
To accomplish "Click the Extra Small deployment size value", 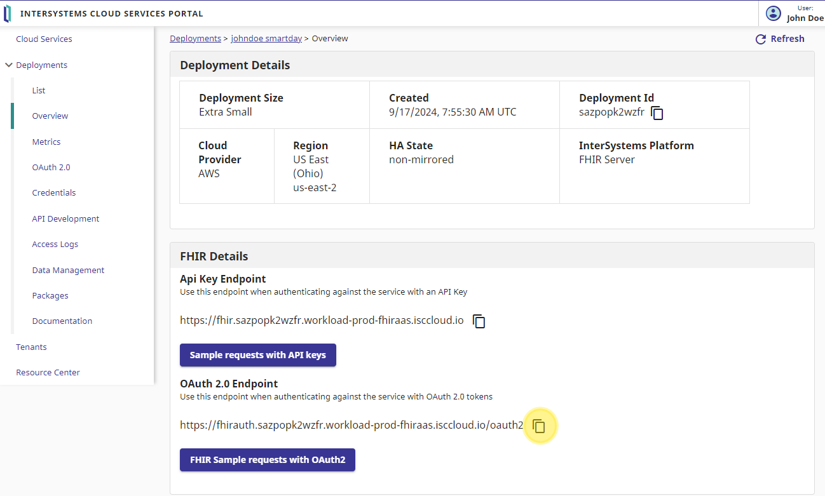I will pos(226,112).
